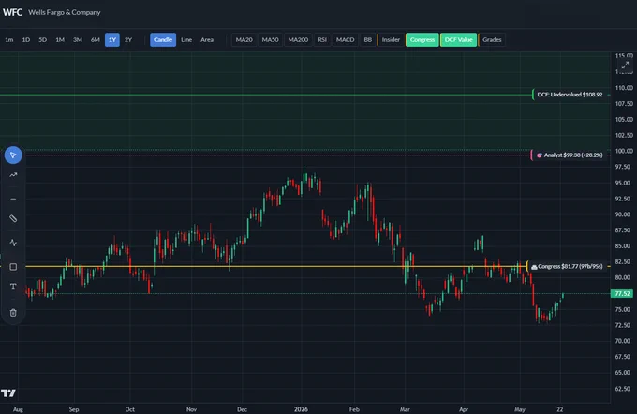The image size is (637, 414).
Task: Select the text annotation tool
Action: [13, 287]
